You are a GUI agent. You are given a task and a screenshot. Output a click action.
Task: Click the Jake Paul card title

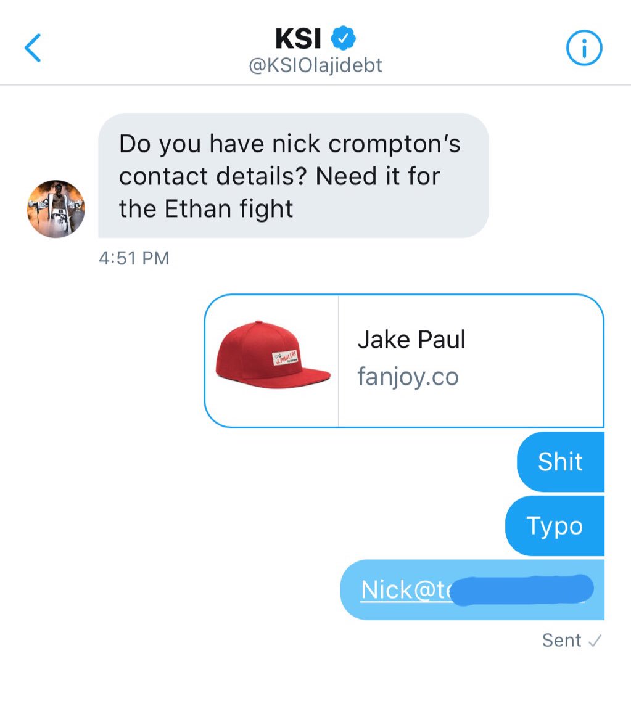pyautogui.click(x=411, y=339)
